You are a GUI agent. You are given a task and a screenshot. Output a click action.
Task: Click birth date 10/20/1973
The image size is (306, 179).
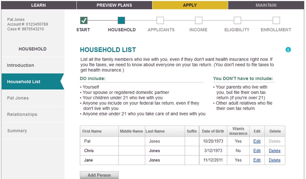[213, 141]
